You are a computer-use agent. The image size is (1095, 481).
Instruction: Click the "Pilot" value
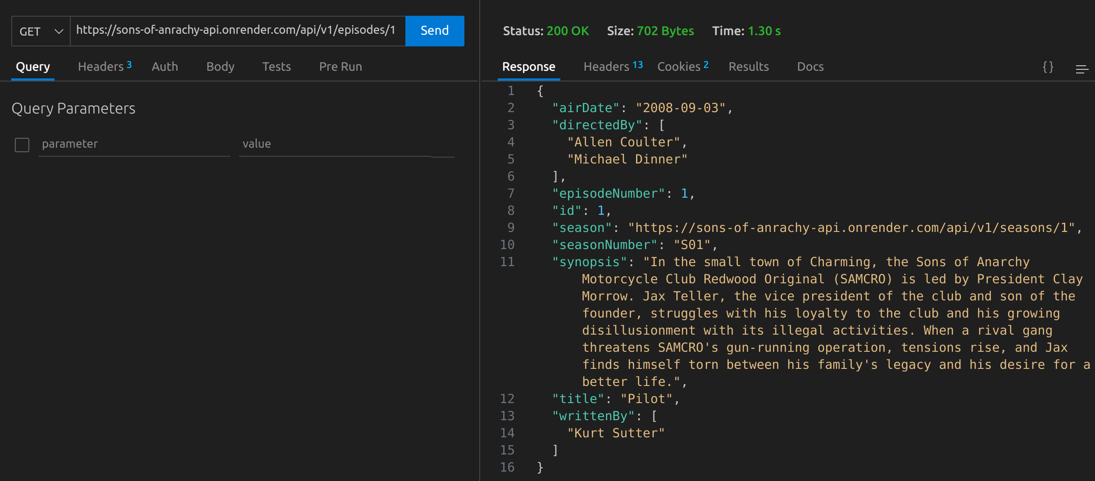coord(646,399)
